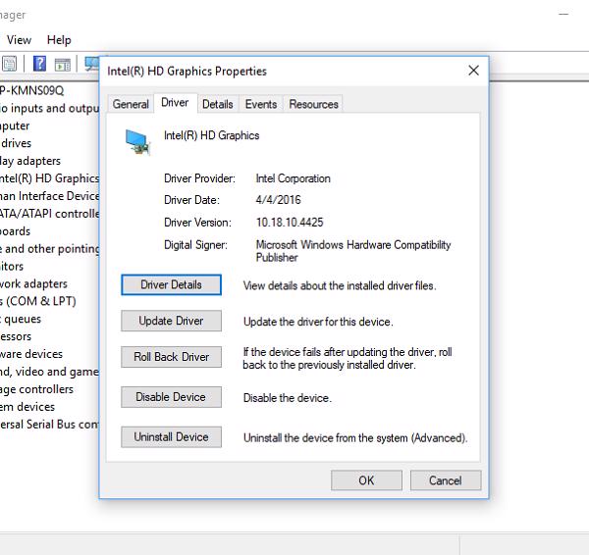Select the computer name root node in tree
This screenshot has width=589, height=555.
point(32,90)
